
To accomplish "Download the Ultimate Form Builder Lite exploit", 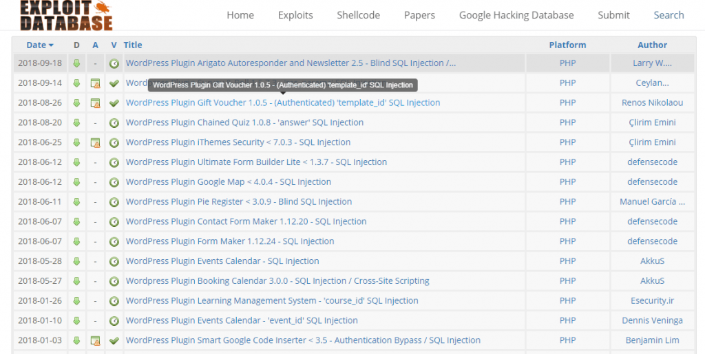I will pyautogui.click(x=76, y=162).
